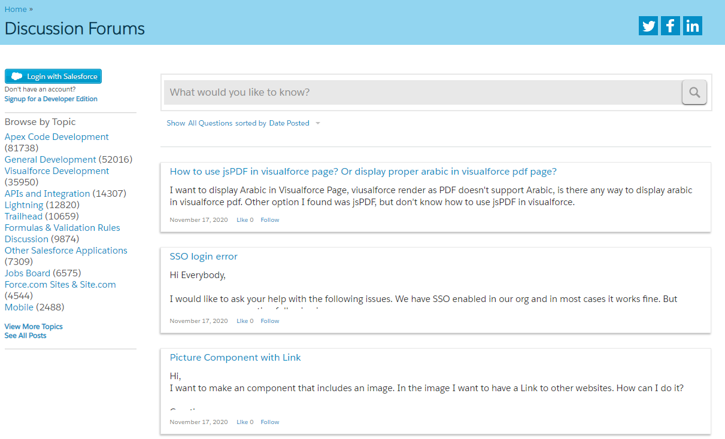Open Signup for a Developer Edition link

(51, 99)
